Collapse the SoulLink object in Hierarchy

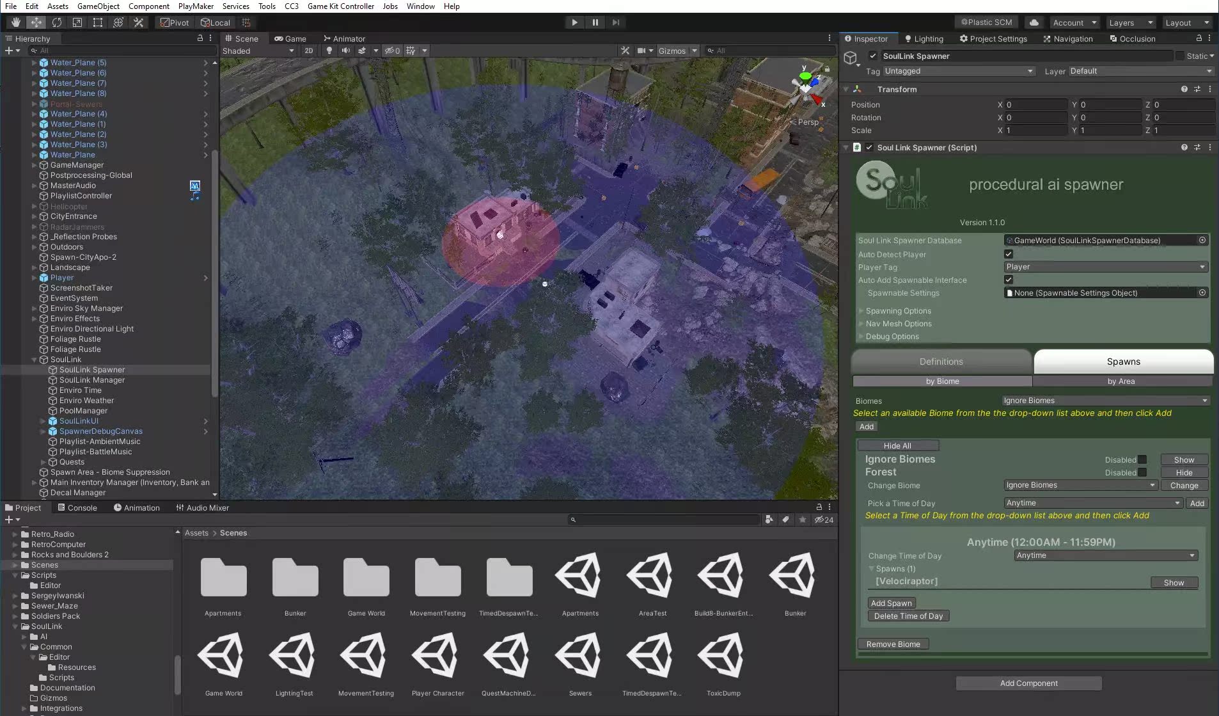coord(35,360)
